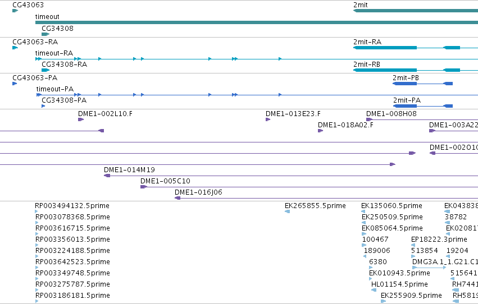The image size is (478, 304).
Task: Select the timeout-RA transcript label
Action: pyautogui.click(x=54, y=53)
